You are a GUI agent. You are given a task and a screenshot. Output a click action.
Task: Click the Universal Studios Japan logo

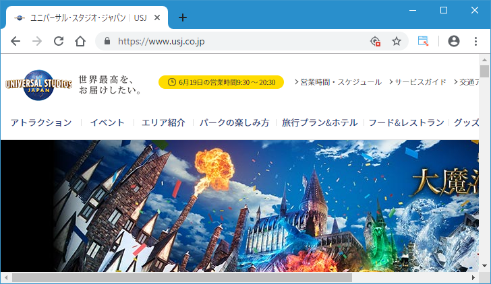pyautogui.click(x=39, y=85)
